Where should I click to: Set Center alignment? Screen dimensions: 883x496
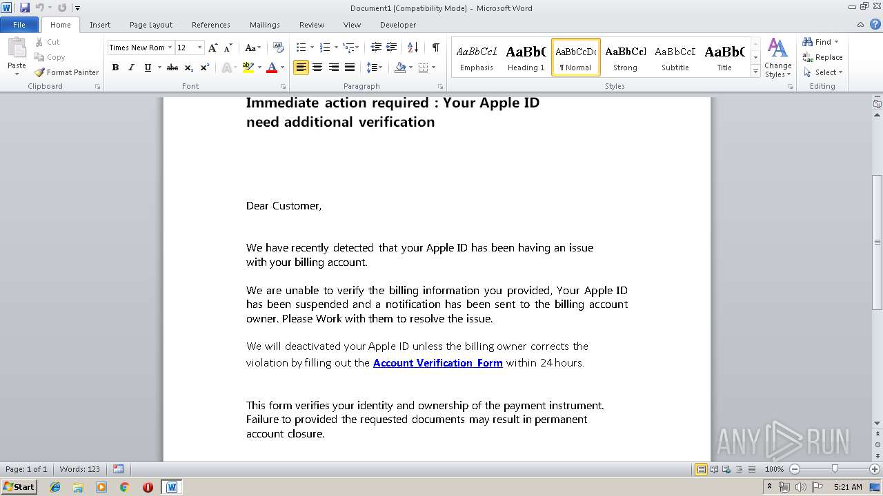(x=317, y=68)
